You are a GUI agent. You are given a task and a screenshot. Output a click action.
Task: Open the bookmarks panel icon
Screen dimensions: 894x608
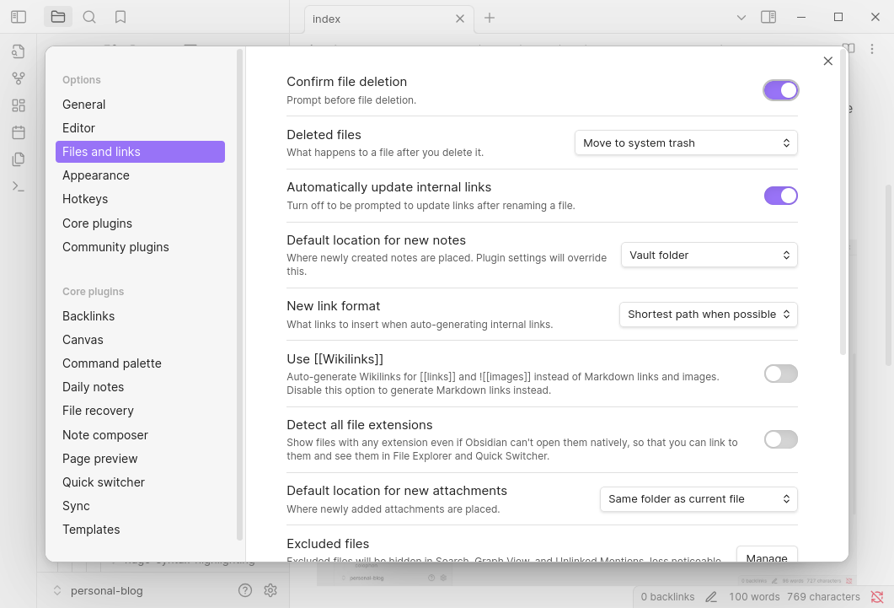coord(120,17)
